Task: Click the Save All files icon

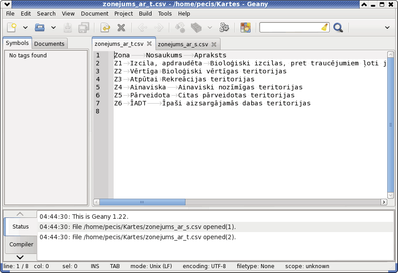Action: 84,28
